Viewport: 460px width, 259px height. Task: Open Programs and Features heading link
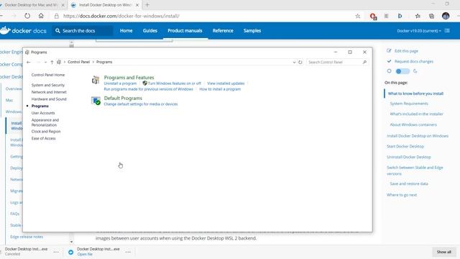129,78
